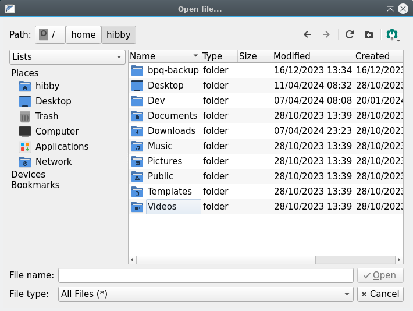Open Computer in Places sidebar
This screenshot has width=413, height=311.
coord(56,131)
